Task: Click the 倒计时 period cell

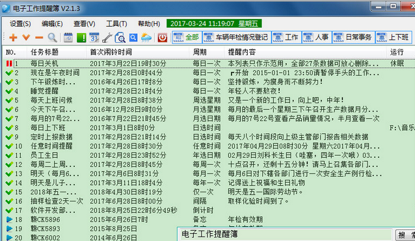Action: tap(203, 210)
